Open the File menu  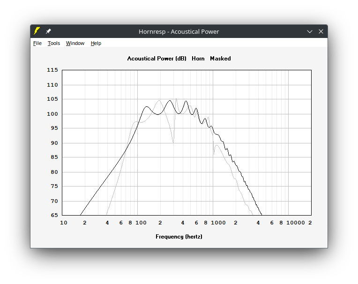pos(37,43)
